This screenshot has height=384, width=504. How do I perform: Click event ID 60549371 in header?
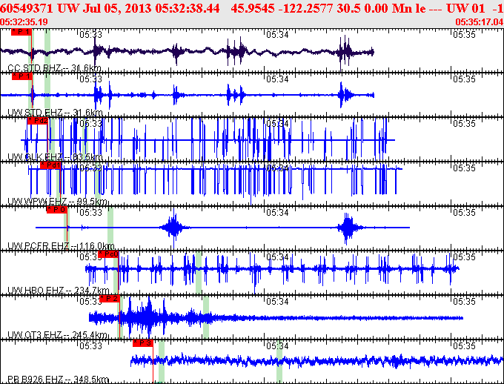click(27, 8)
